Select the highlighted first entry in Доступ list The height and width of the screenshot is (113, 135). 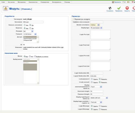[x=30, y=37]
